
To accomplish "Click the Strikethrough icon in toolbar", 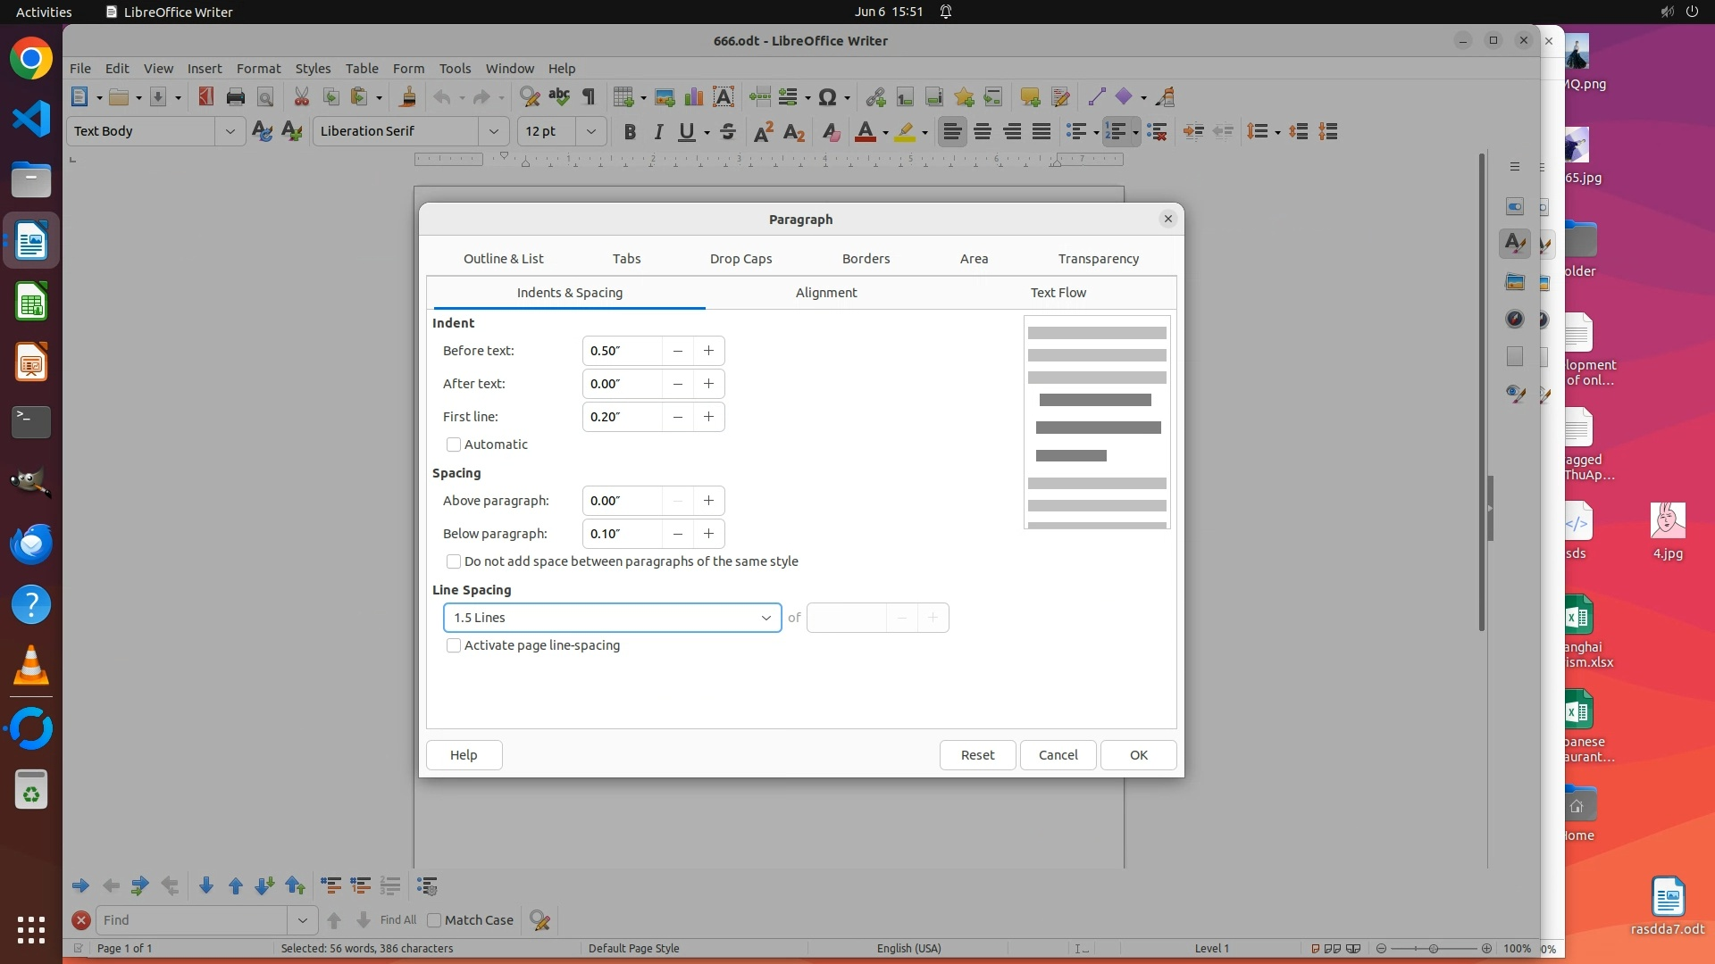I will click(x=728, y=132).
